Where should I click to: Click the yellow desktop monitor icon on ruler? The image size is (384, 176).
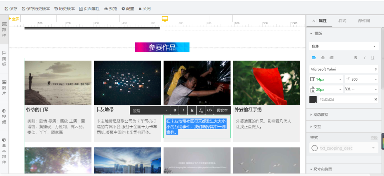point(165,19)
